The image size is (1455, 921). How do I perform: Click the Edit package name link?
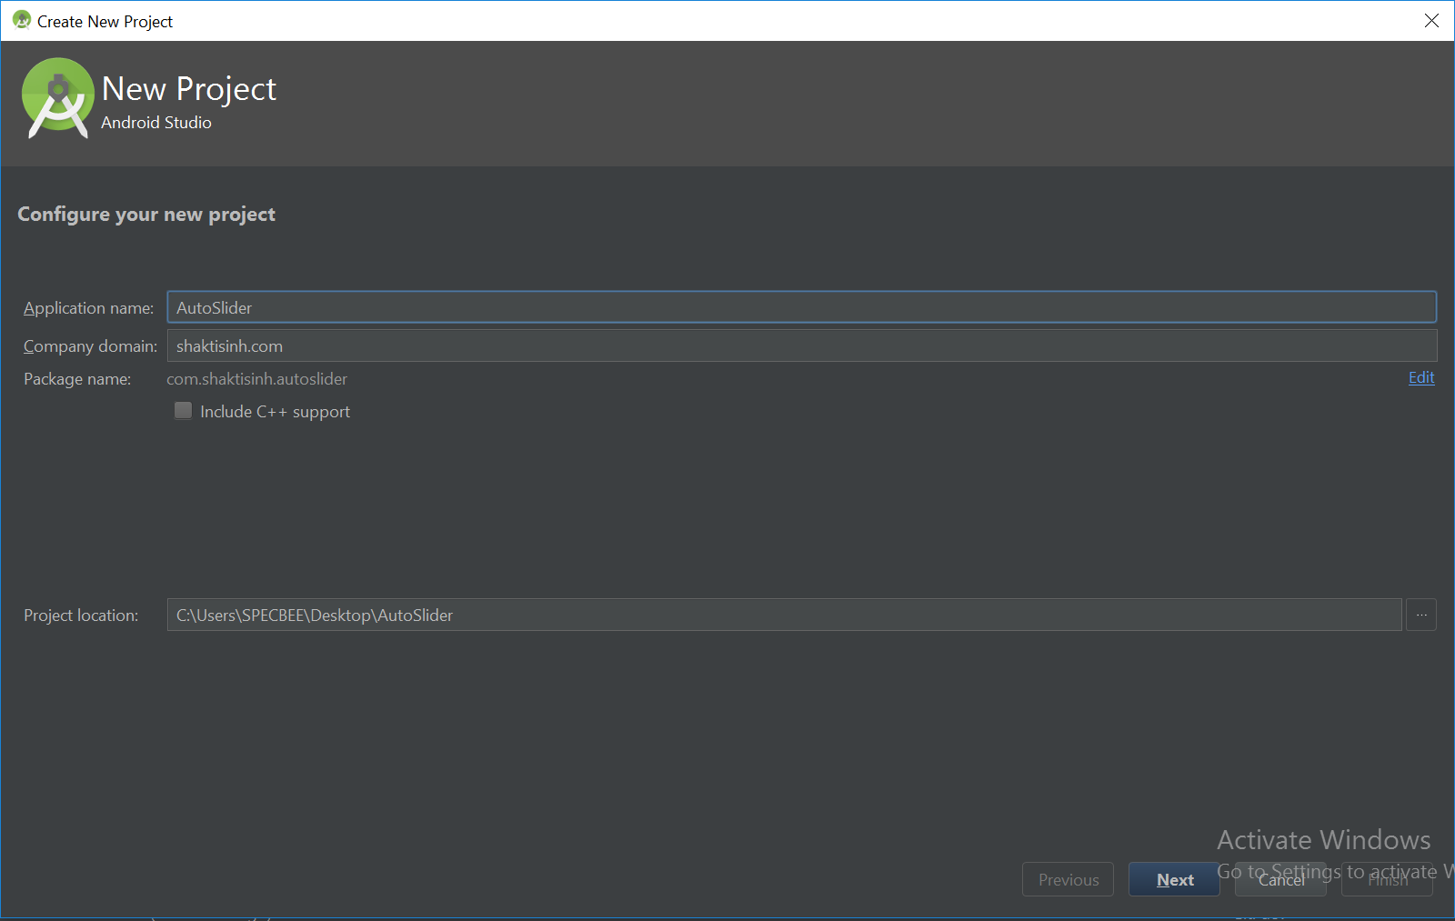coord(1421,377)
